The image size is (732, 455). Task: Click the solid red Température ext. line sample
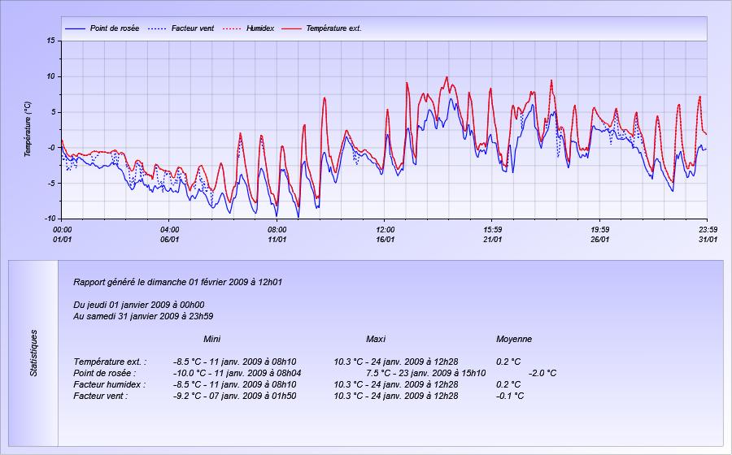(291, 28)
